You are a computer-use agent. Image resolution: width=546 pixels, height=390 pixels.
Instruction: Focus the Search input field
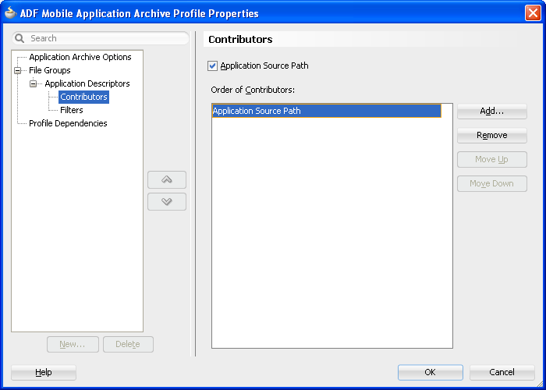coord(101,38)
